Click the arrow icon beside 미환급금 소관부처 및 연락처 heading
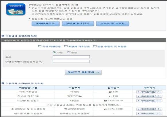Viewport: 167px width, 117px height. [x=3, y=83]
